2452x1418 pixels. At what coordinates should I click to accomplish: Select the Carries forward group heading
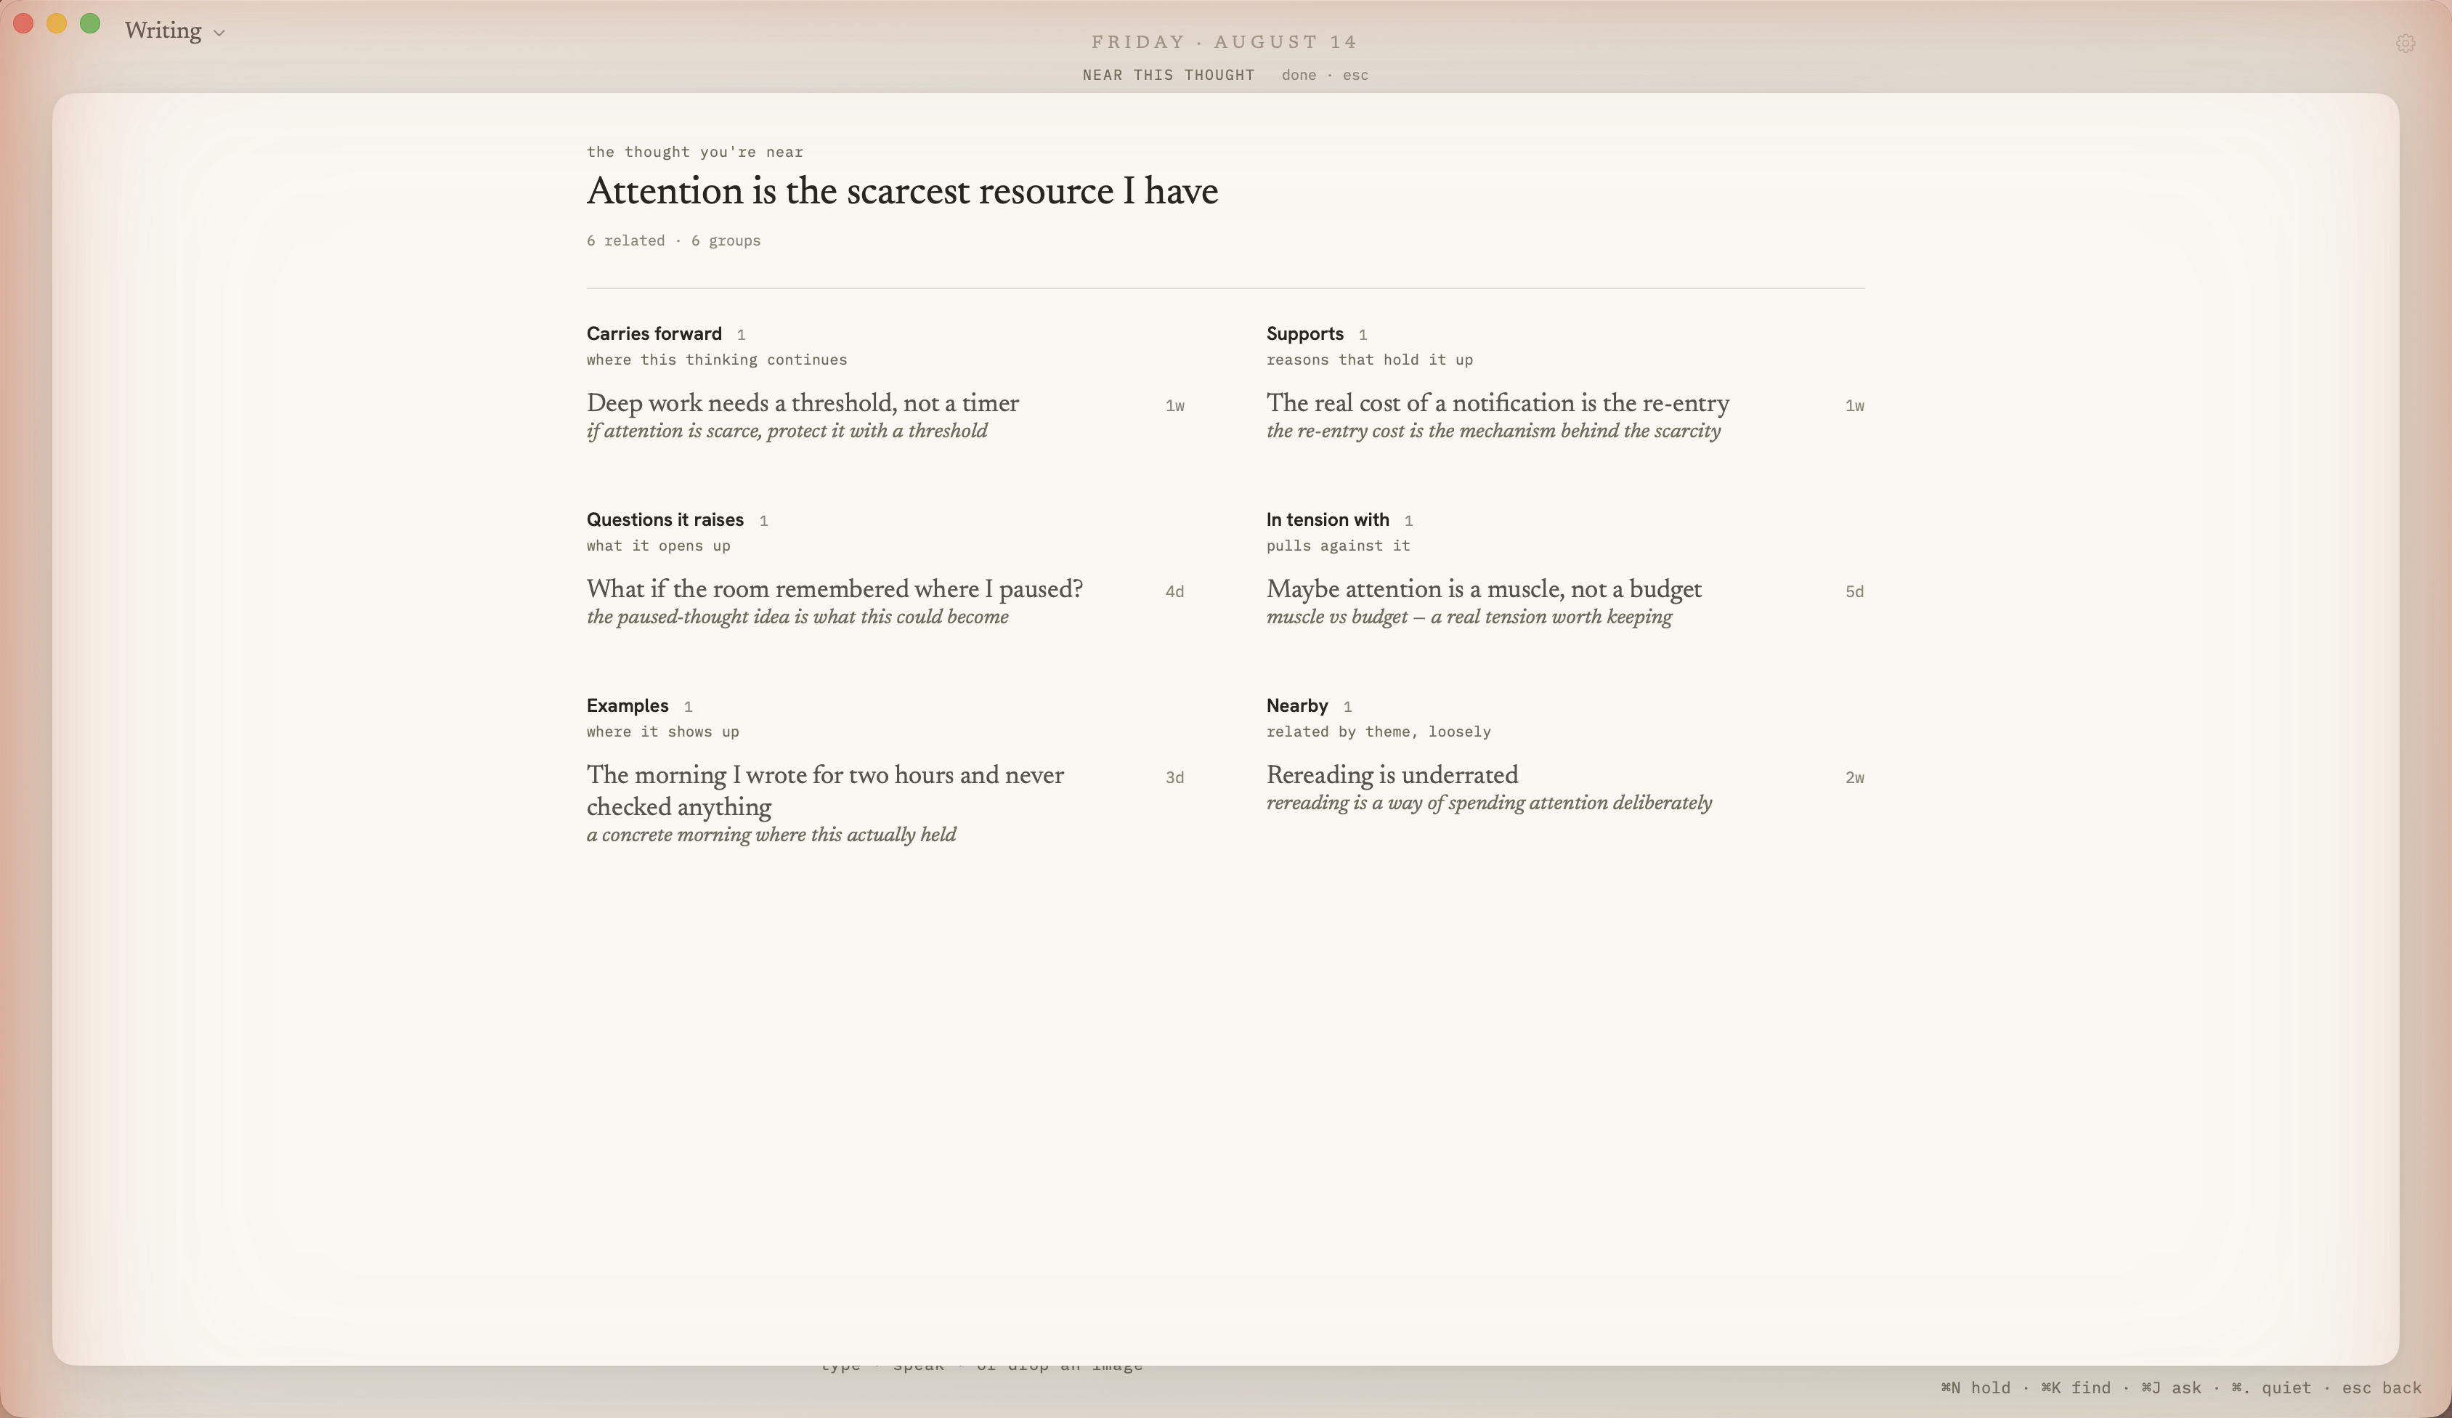654,334
